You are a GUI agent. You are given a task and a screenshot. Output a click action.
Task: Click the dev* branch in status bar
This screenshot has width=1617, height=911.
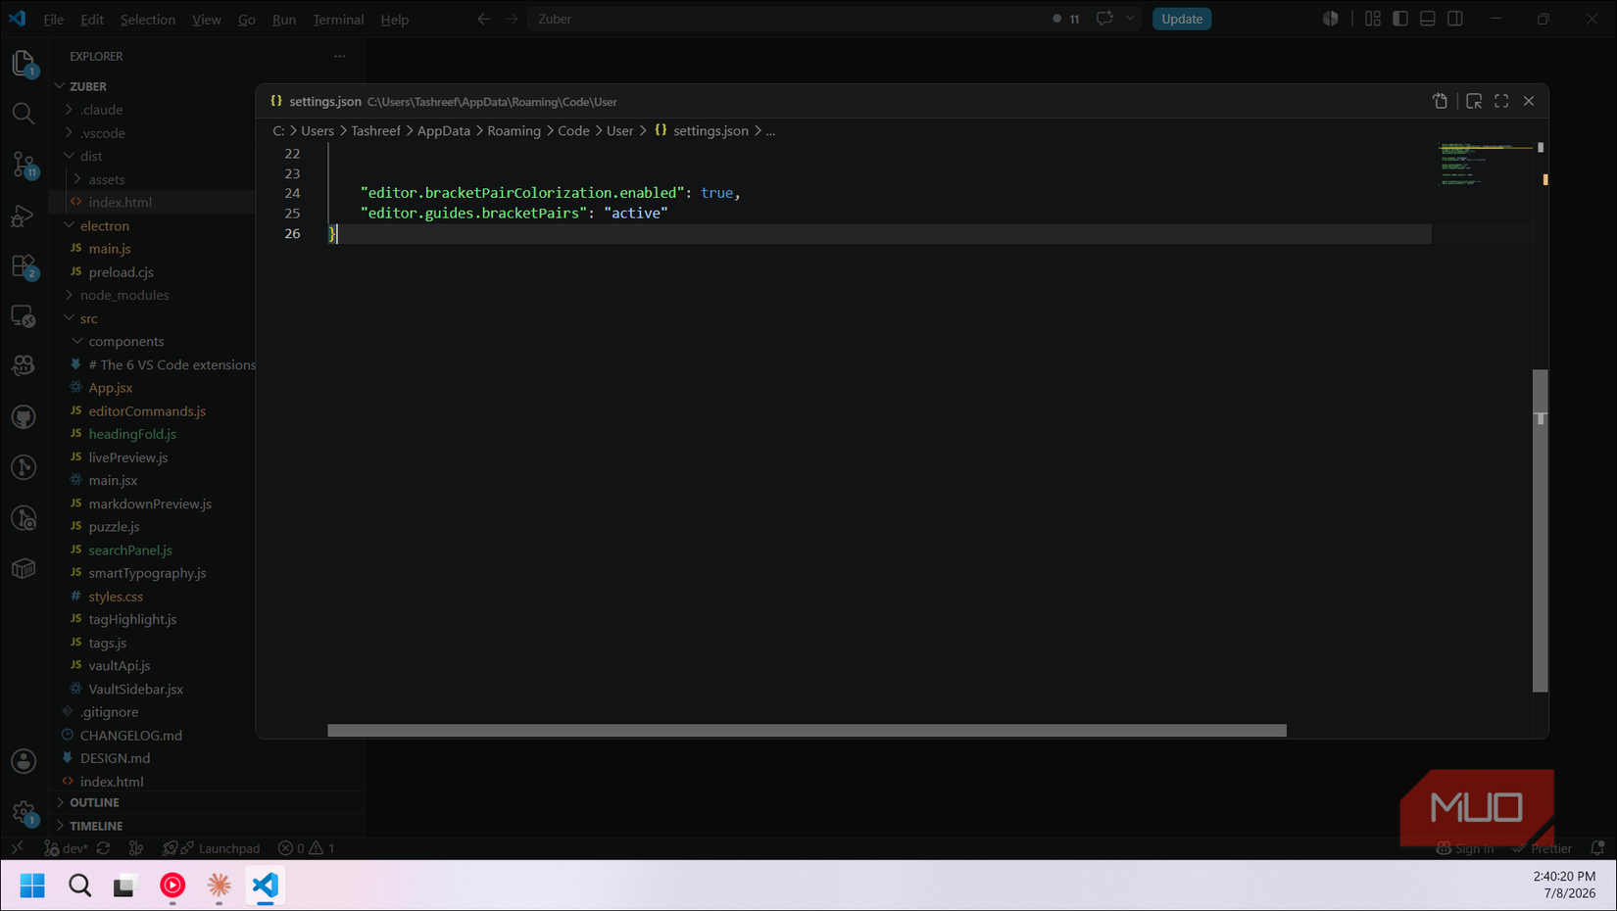click(66, 848)
